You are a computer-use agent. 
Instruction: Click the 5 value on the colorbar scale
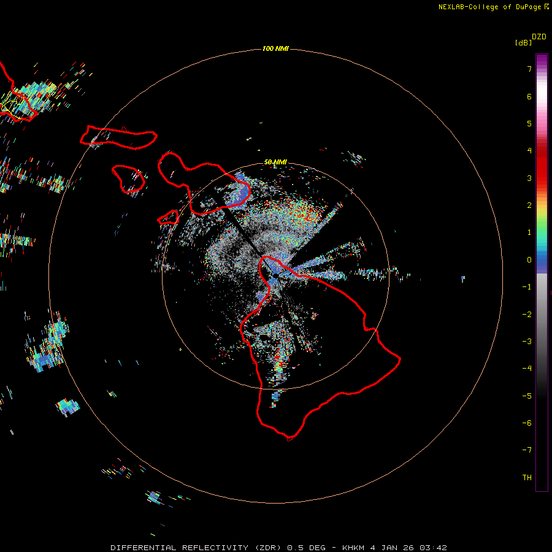[529, 123]
